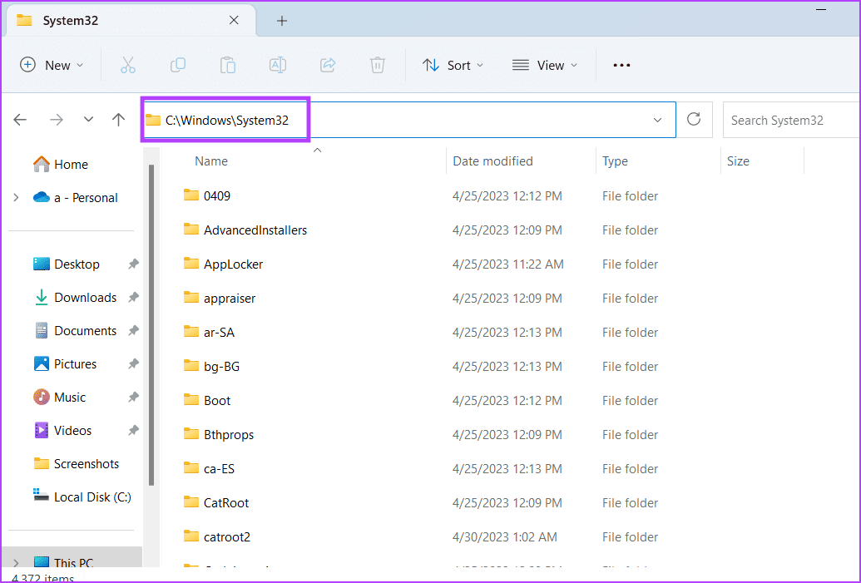This screenshot has width=861, height=583.
Task: Open address bar history chevron
Action: 657,121
